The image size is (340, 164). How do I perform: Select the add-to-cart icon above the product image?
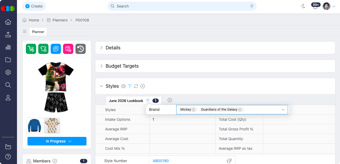click(x=31, y=49)
